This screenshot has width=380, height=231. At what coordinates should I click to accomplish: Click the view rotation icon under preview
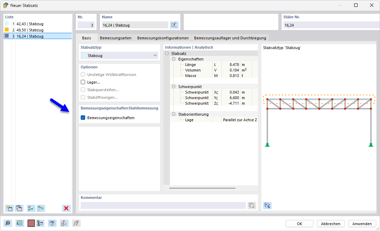click(x=267, y=205)
